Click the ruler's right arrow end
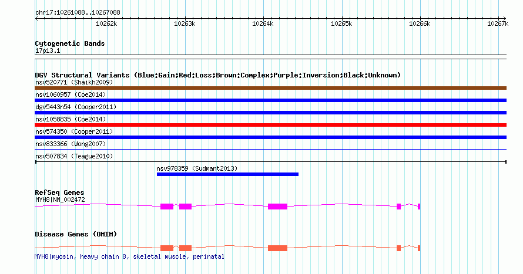 [x=505, y=19]
